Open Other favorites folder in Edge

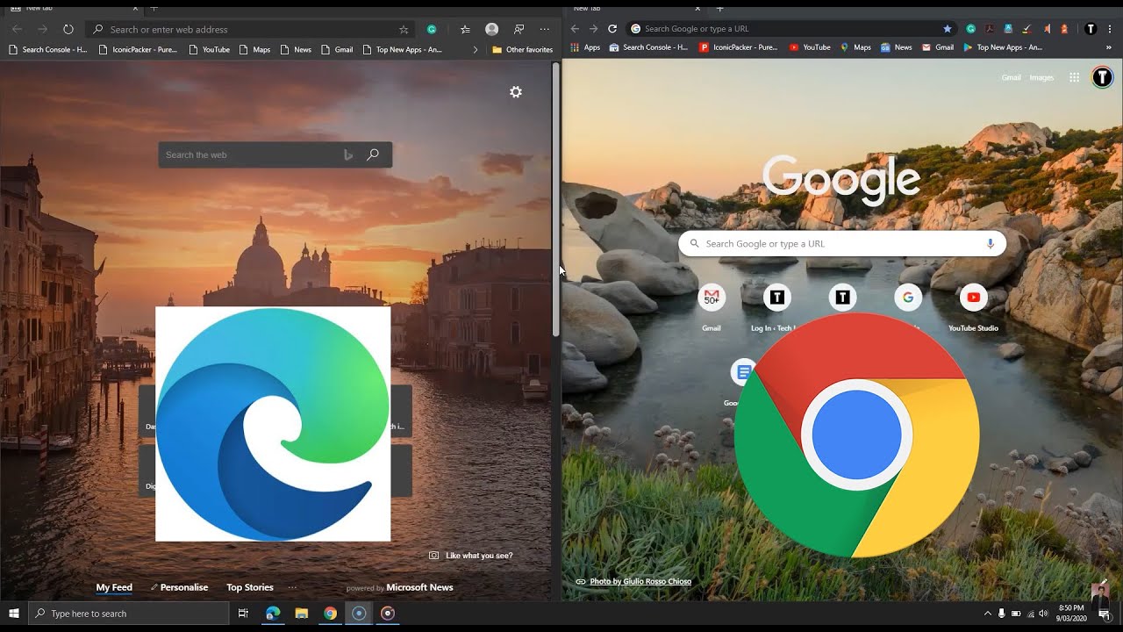pos(522,50)
